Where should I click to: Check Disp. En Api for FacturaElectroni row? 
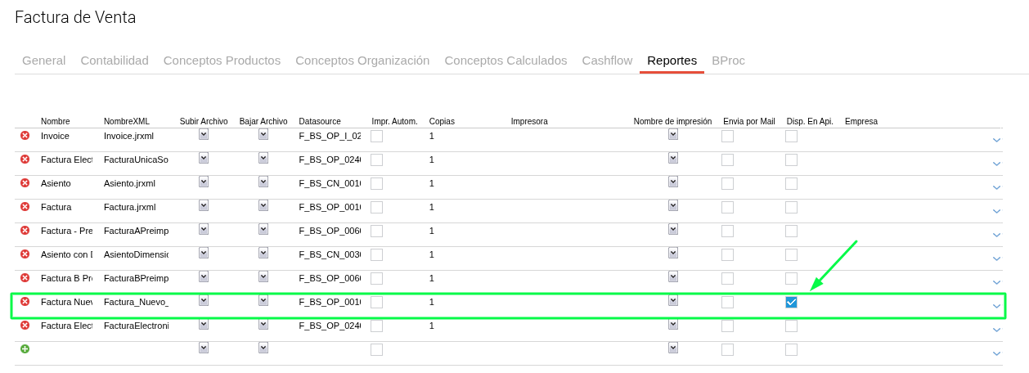[791, 326]
